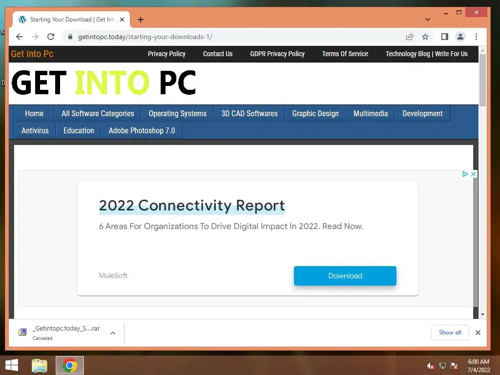500x375 pixels.
Task: Click the Get Into Pc orange site title
Action: 32,54
